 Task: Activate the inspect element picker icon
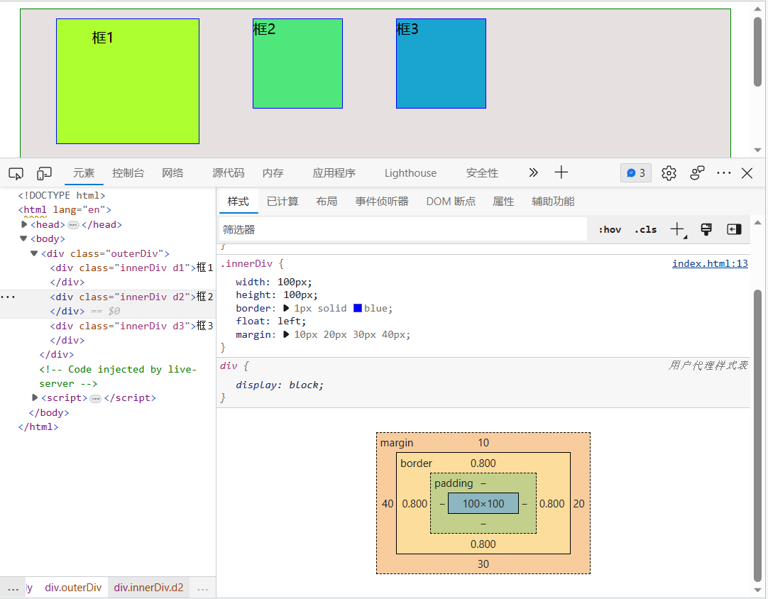click(x=16, y=173)
